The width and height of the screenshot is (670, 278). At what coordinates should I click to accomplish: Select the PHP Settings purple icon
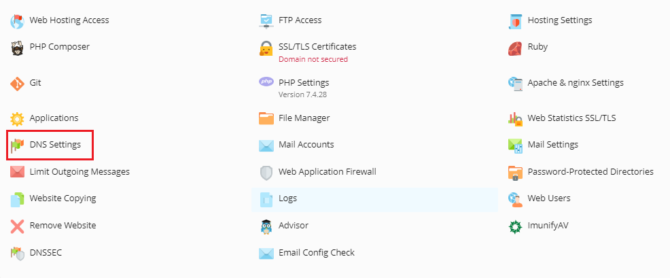click(266, 82)
